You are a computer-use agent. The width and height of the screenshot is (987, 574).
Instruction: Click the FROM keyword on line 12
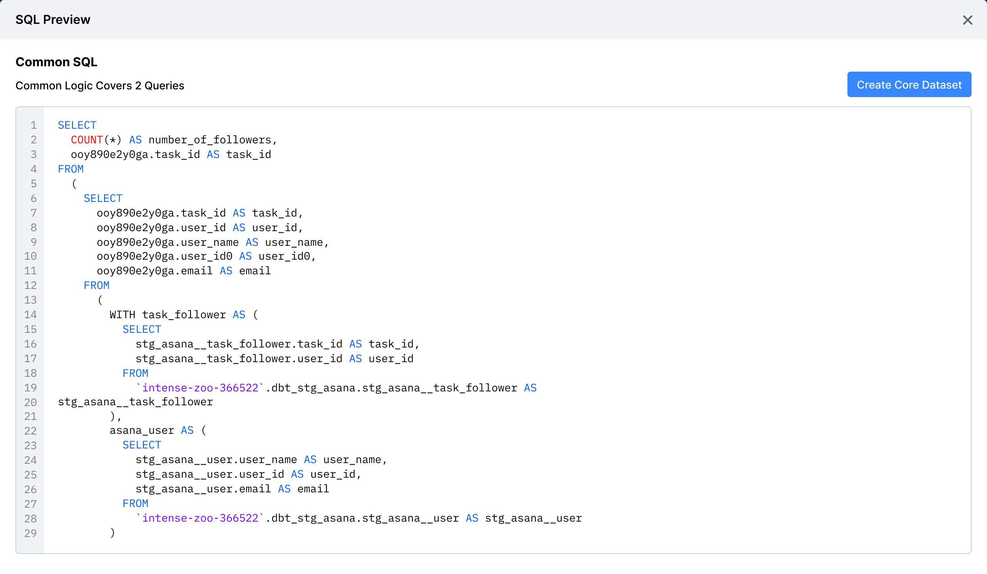97,285
